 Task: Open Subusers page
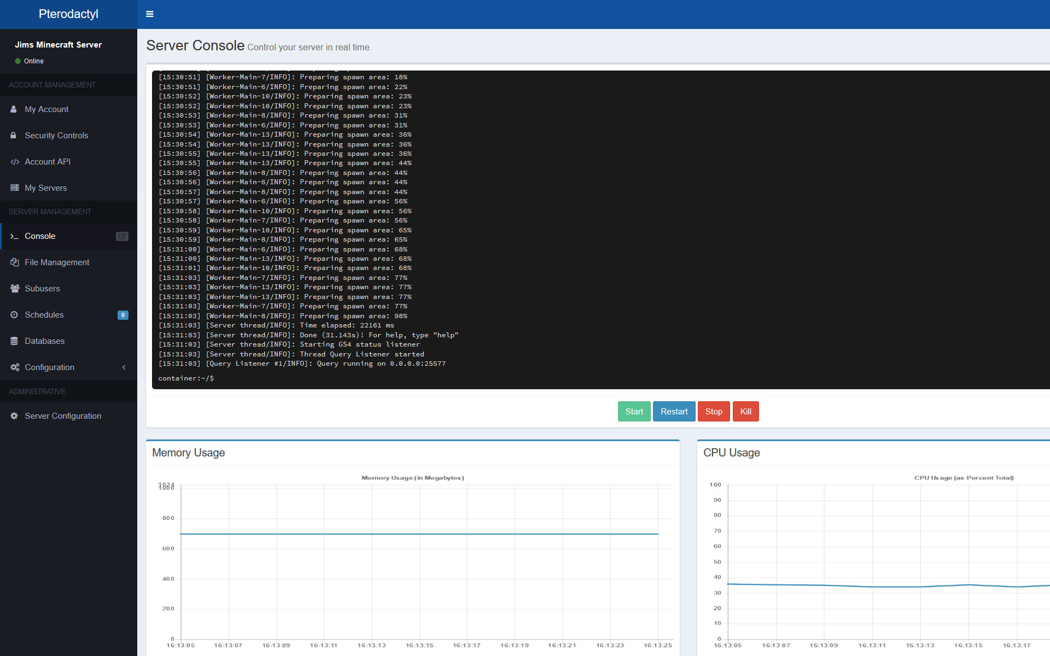pos(68,289)
